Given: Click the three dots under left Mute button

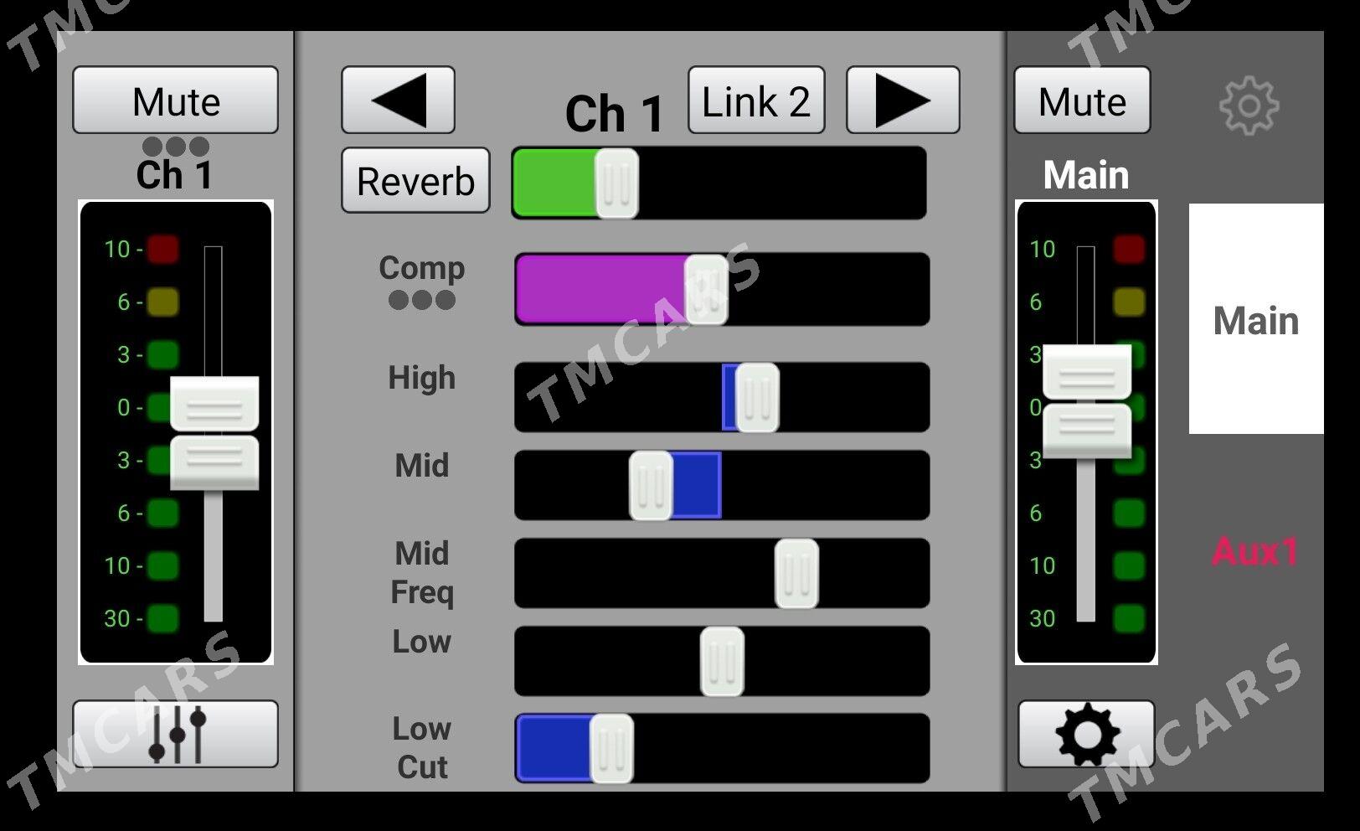Looking at the screenshot, I should pos(176,147).
